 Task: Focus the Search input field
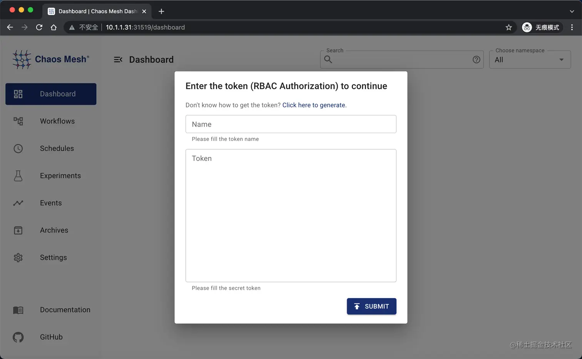402,60
